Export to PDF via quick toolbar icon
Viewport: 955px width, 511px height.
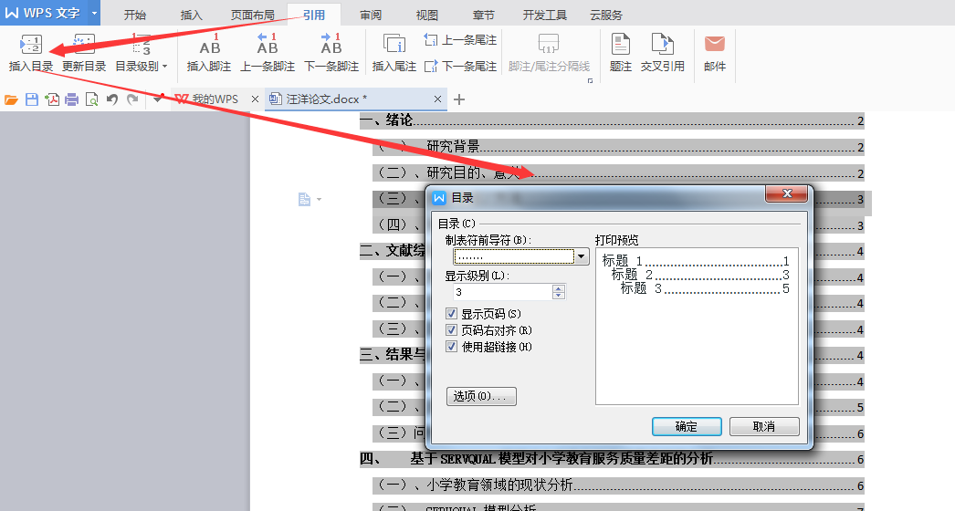coord(52,99)
